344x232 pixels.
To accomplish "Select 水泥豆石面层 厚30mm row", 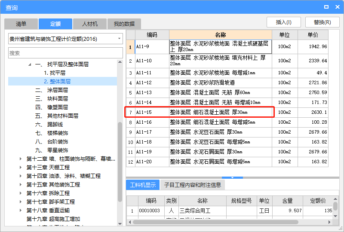I will click(x=227, y=132).
